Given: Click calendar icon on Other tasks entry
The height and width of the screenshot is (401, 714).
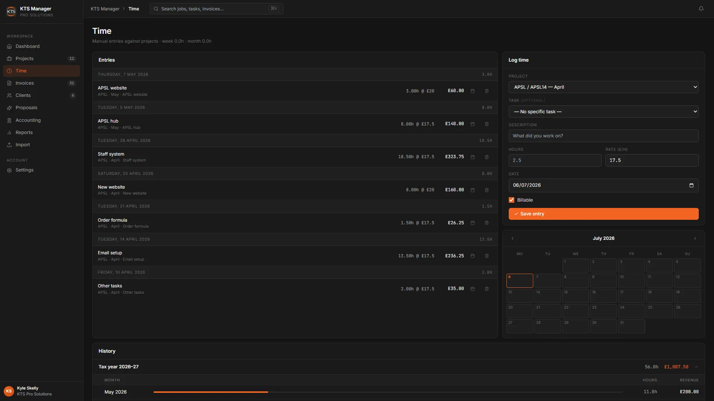Looking at the screenshot, I should (473, 289).
